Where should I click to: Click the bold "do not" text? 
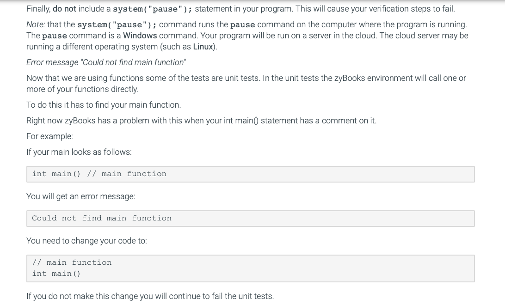point(64,9)
